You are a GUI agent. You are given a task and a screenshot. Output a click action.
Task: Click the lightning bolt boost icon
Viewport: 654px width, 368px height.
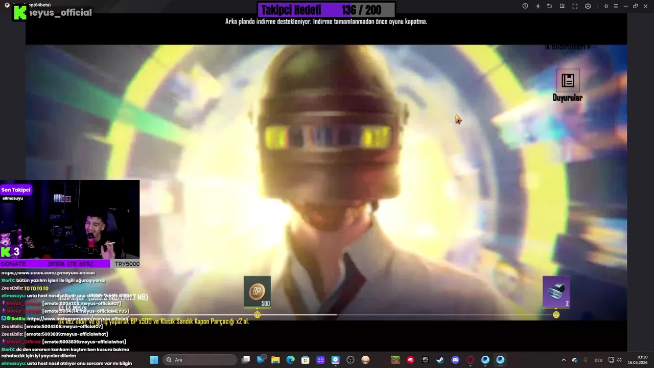(x=538, y=6)
